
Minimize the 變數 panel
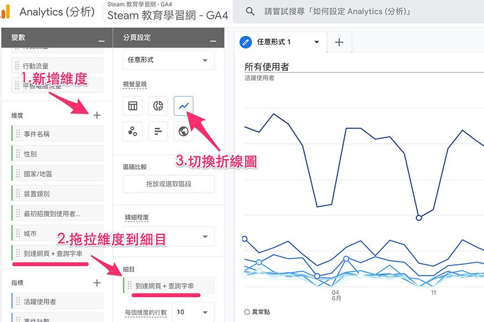[101, 41]
